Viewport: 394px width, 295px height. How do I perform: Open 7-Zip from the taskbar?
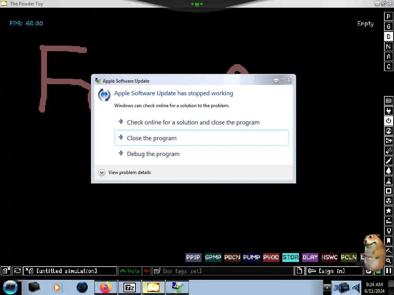[130, 287]
